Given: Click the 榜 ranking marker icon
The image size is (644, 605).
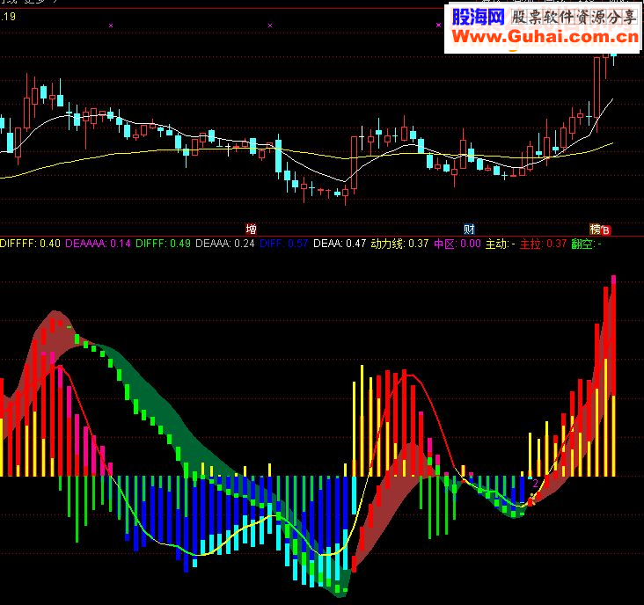Looking at the screenshot, I should (x=595, y=229).
